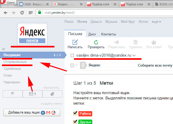Close the first Подбор слов tab

(x=115, y=4)
